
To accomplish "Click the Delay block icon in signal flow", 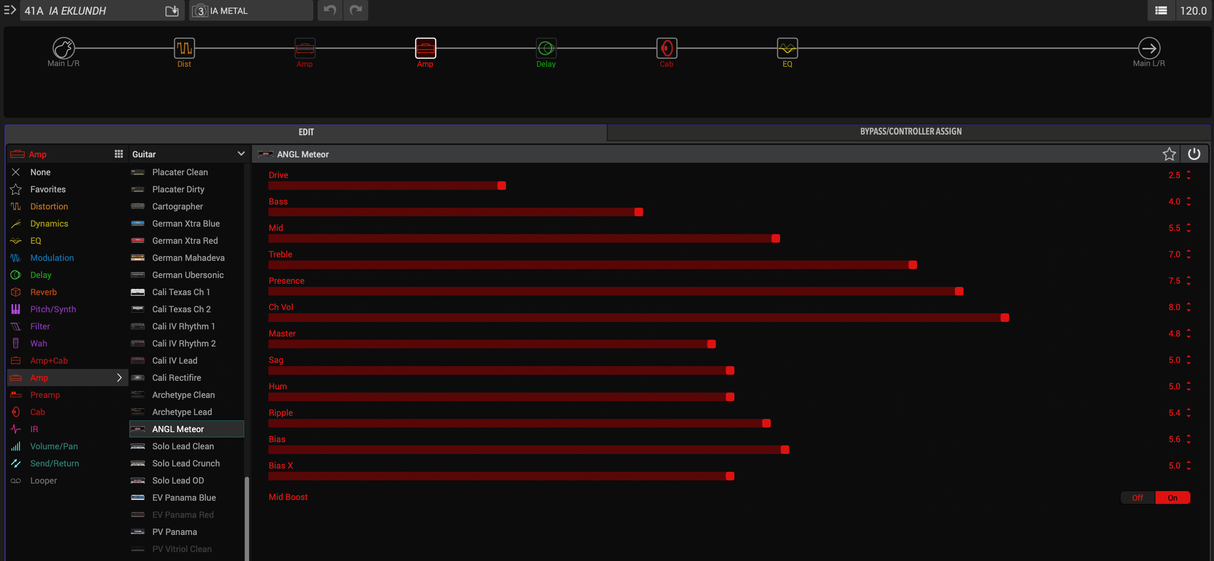I will (546, 48).
